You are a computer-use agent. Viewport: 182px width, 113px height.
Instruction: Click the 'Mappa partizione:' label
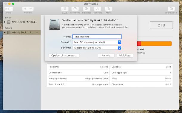point(58,79)
